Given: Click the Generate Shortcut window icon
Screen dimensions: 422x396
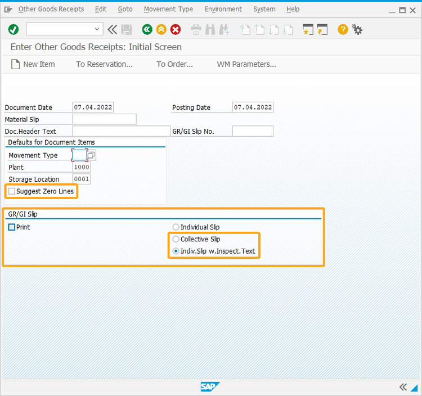Looking at the screenshot, I should [x=322, y=29].
